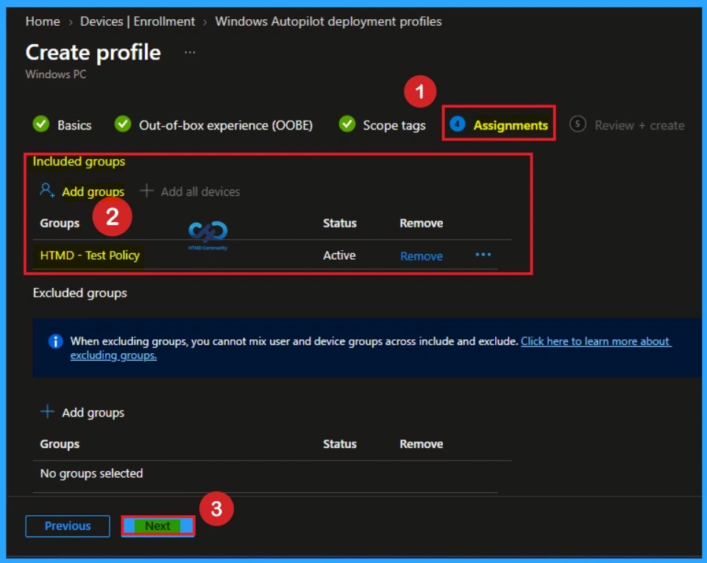Click plus icon for excluded Add groups
The image size is (707, 563).
pos(47,411)
